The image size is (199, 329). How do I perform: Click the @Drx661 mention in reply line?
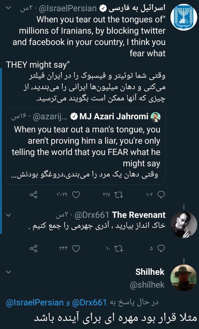(89, 302)
